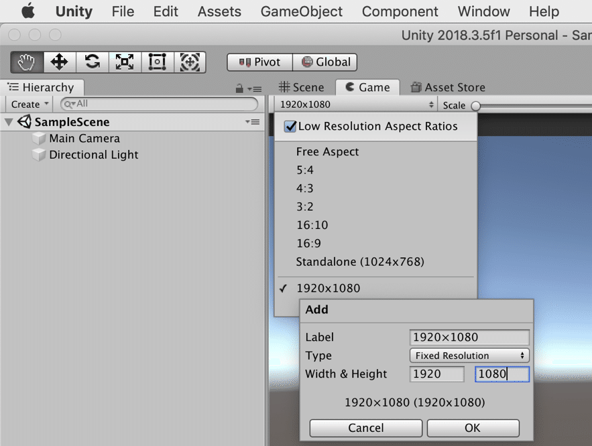Click the Hierarchy search field
Image resolution: width=592 pixels, height=446 pixels.
[x=160, y=104]
